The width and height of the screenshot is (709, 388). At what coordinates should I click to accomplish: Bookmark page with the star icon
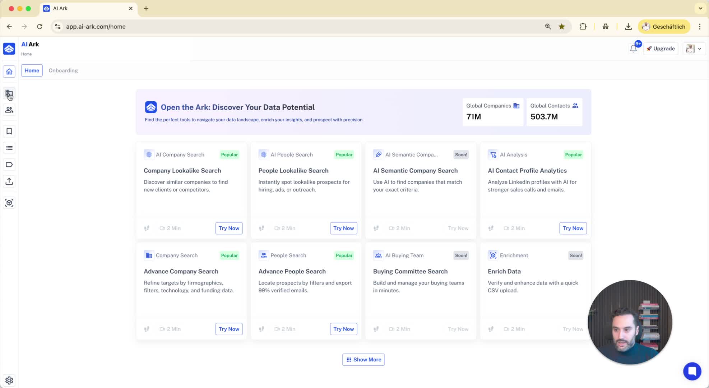(561, 27)
